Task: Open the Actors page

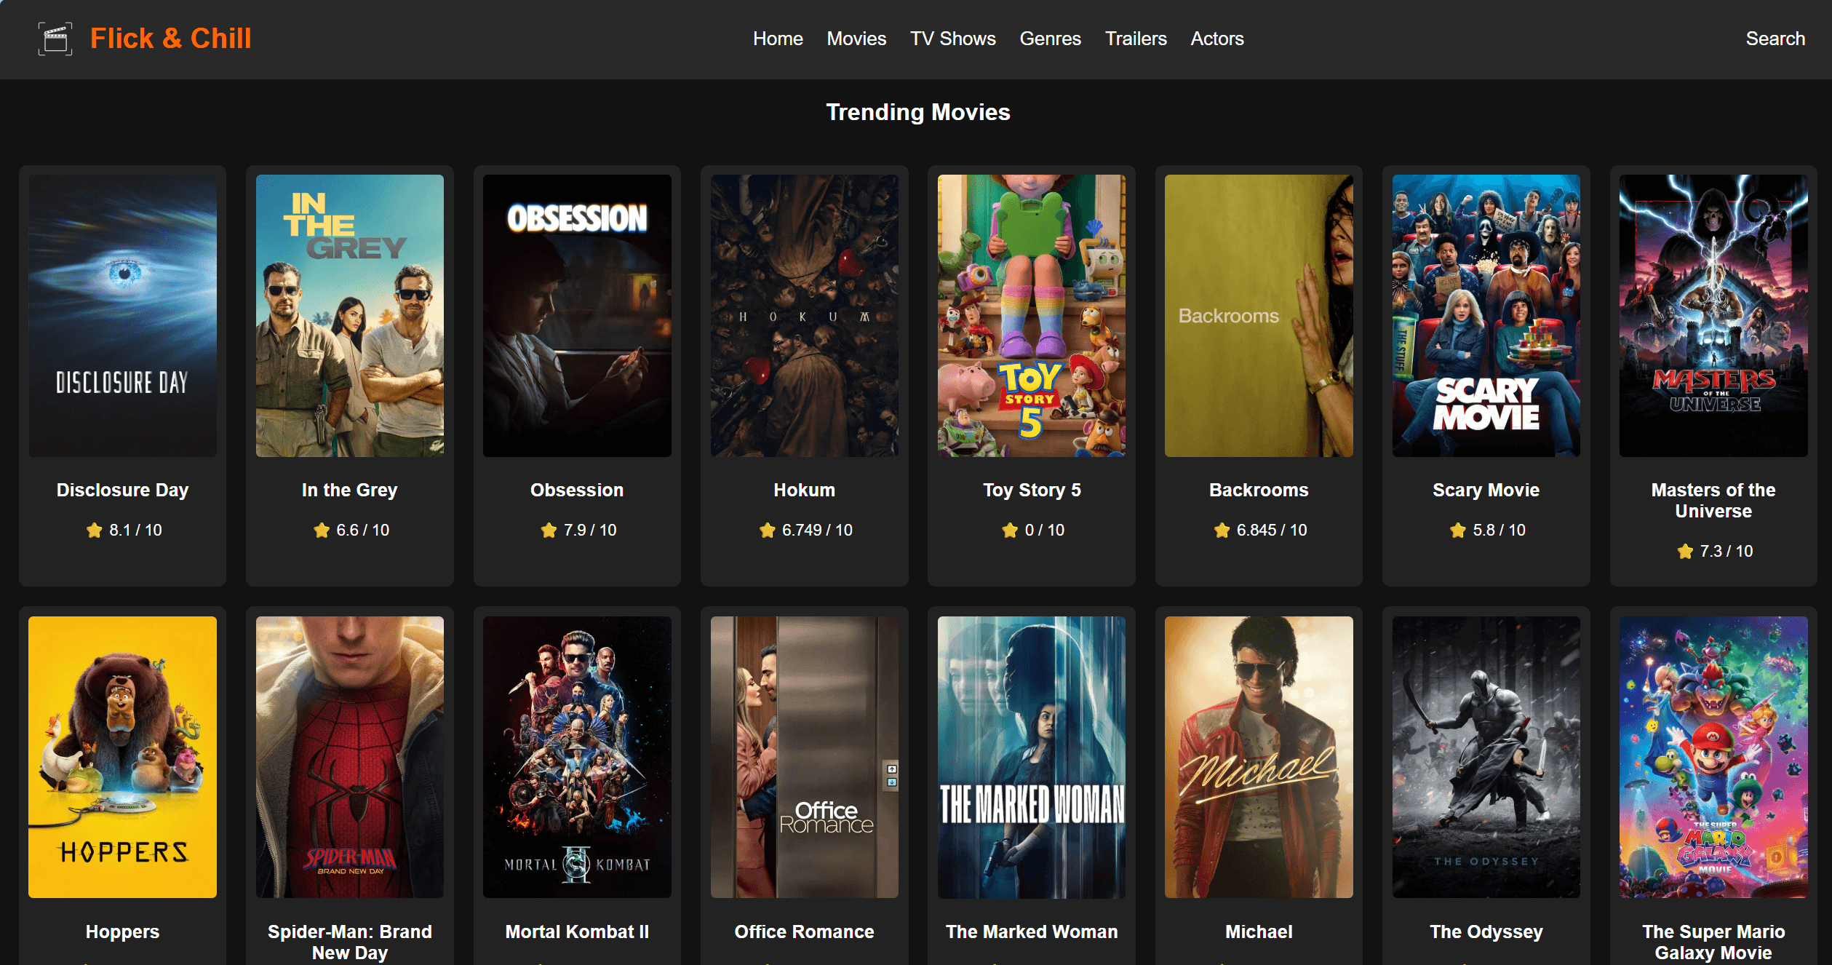Action: 1217,39
